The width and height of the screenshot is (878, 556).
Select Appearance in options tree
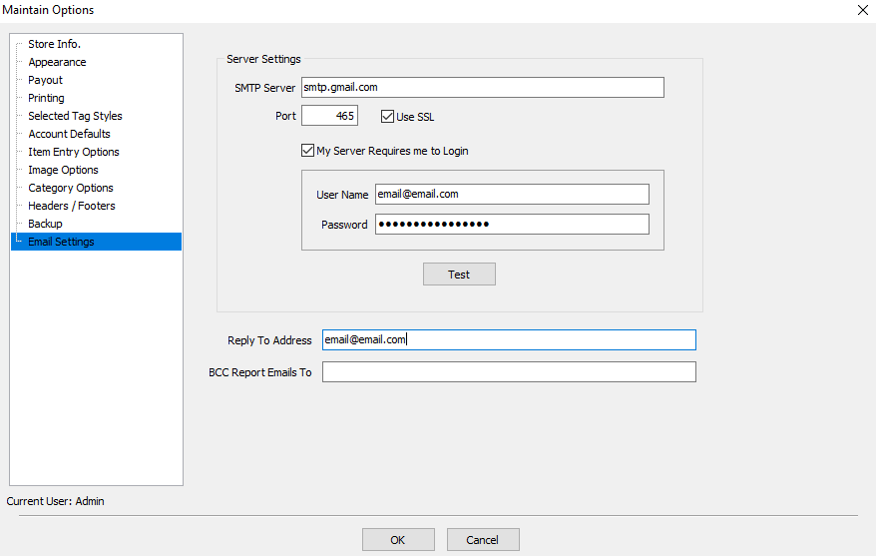57,62
